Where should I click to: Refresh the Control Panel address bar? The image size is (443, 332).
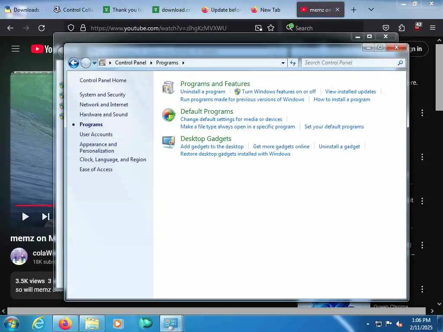(x=293, y=63)
